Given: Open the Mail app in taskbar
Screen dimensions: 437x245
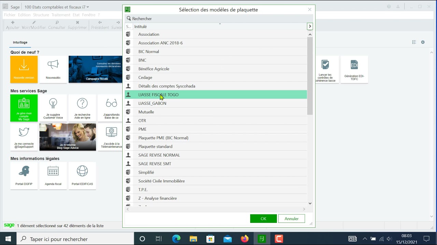Looking at the screenshot, I should point(227,239).
